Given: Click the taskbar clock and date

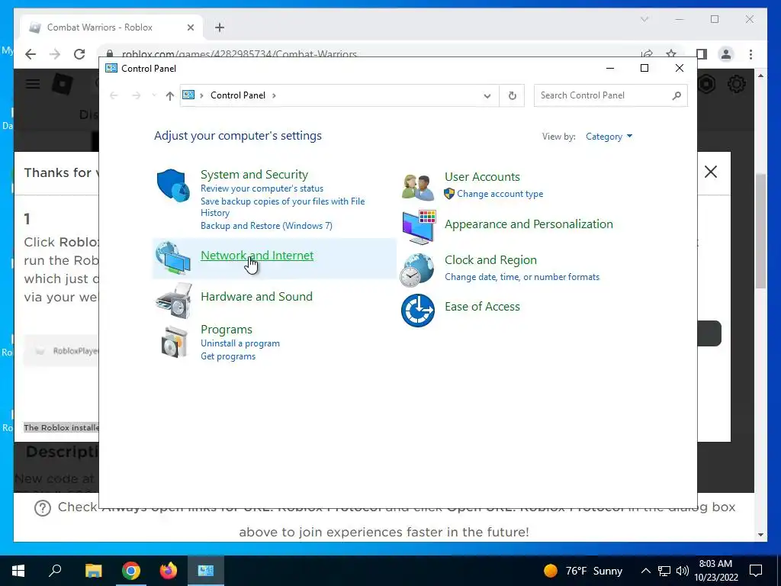Looking at the screenshot, I should click(x=715, y=571).
